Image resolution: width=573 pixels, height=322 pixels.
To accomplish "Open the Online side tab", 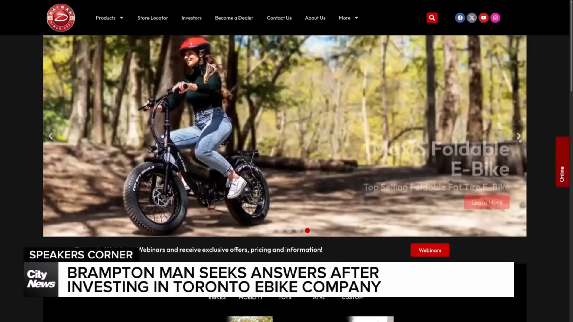I will 562,162.
